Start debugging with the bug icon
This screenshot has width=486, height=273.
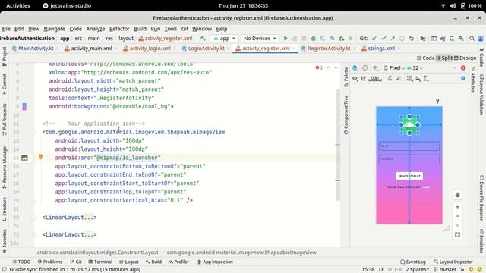coord(314,39)
